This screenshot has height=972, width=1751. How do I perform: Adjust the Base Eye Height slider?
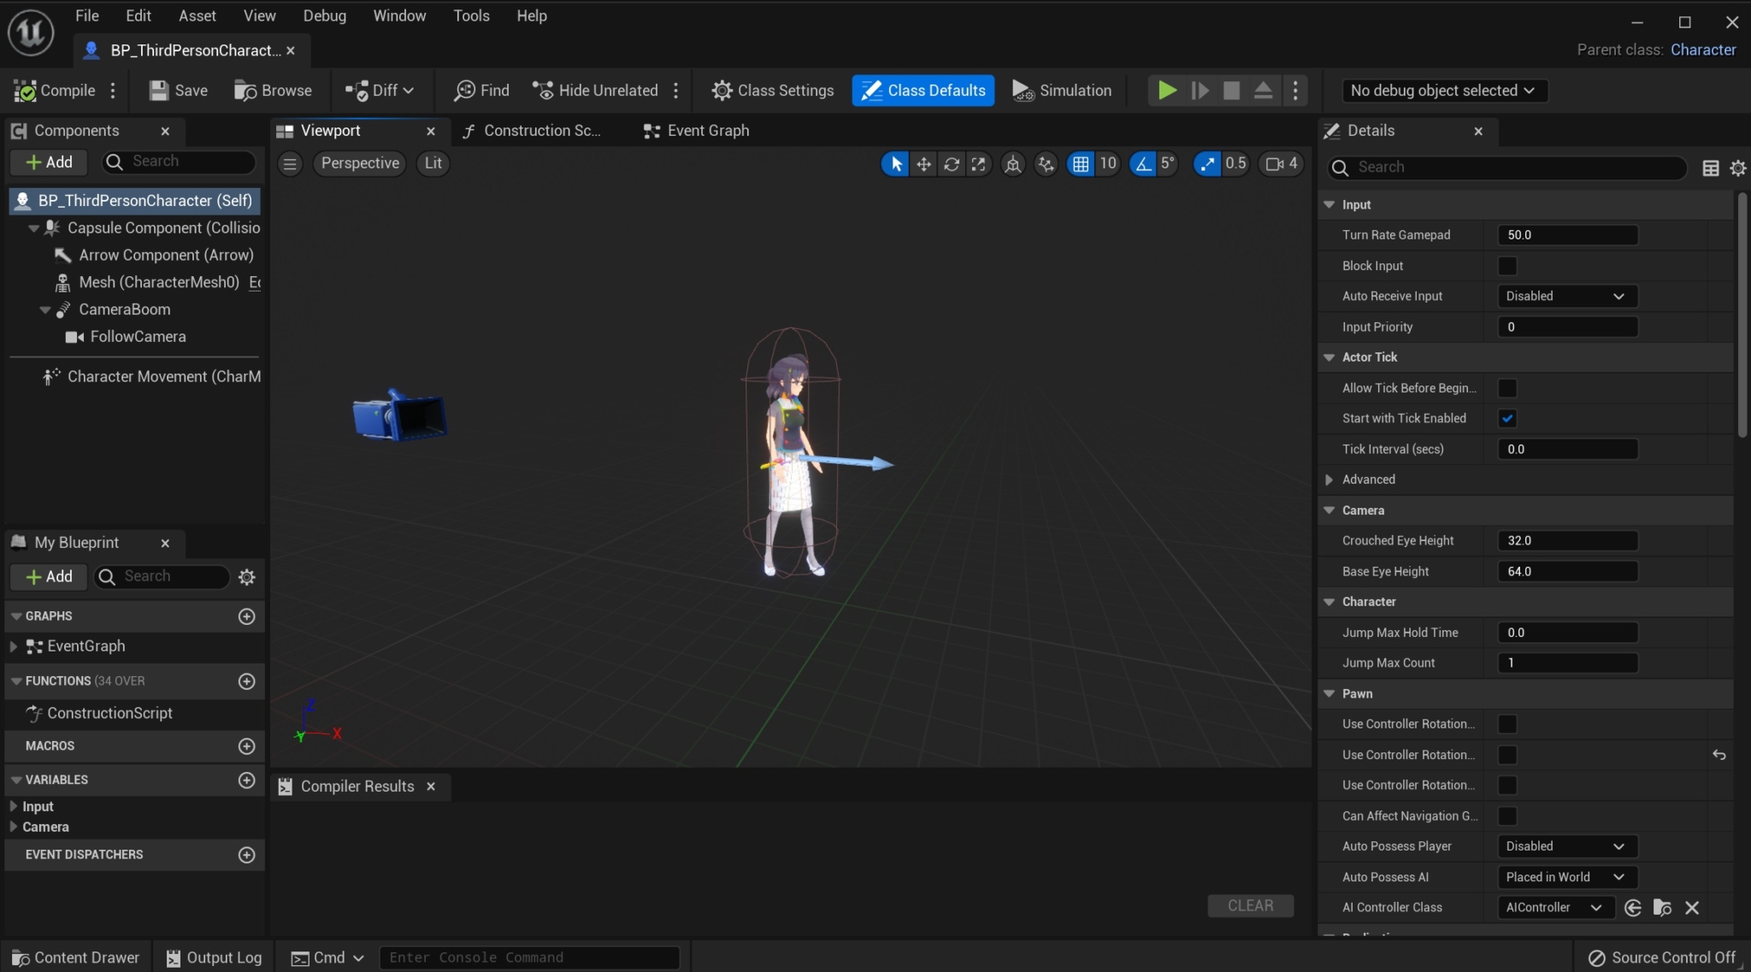click(1567, 571)
